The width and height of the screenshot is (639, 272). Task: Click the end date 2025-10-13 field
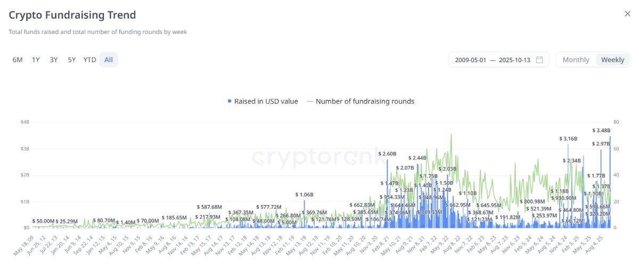tap(514, 59)
